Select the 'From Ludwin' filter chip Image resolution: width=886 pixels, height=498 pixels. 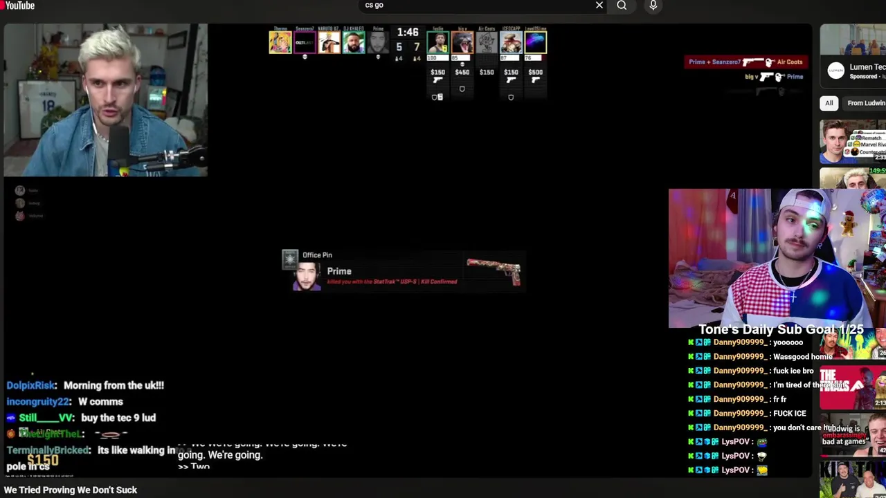[x=866, y=103]
